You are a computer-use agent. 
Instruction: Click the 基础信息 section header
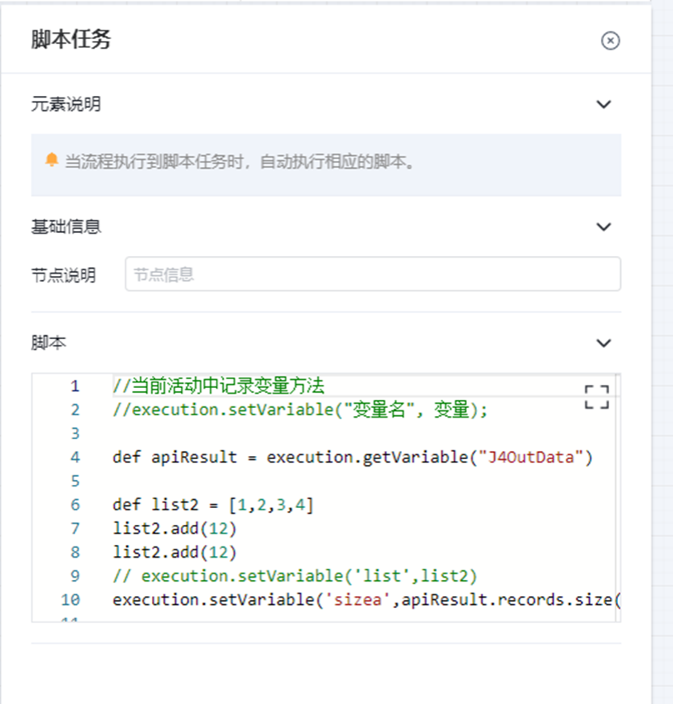click(x=66, y=226)
